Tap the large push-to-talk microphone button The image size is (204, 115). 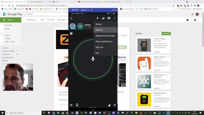pos(93,59)
